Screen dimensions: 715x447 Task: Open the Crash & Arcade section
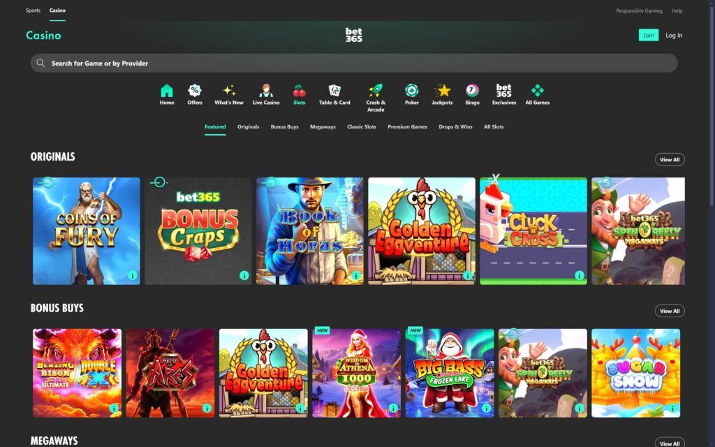[x=376, y=91]
